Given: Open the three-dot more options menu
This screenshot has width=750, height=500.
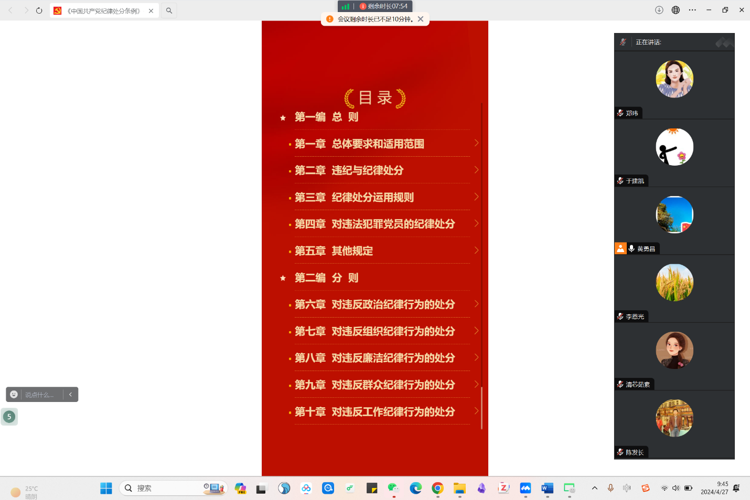Looking at the screenshot, I should tap(692, 10).
